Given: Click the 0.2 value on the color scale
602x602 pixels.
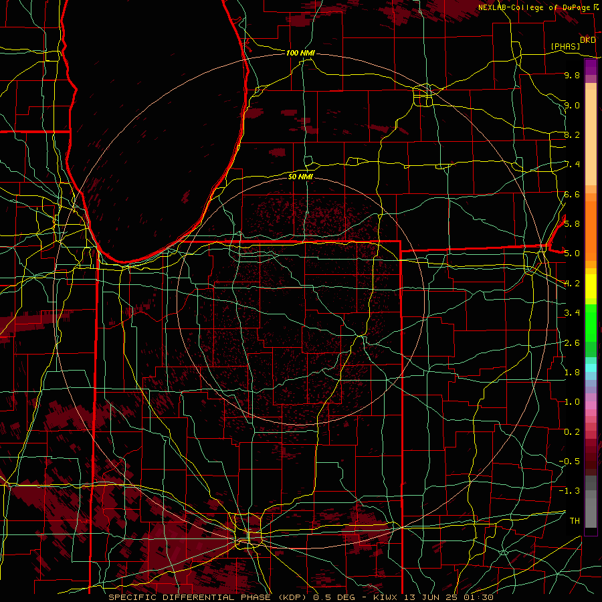Looking at the screenshot, I should [x=572, y=431].
